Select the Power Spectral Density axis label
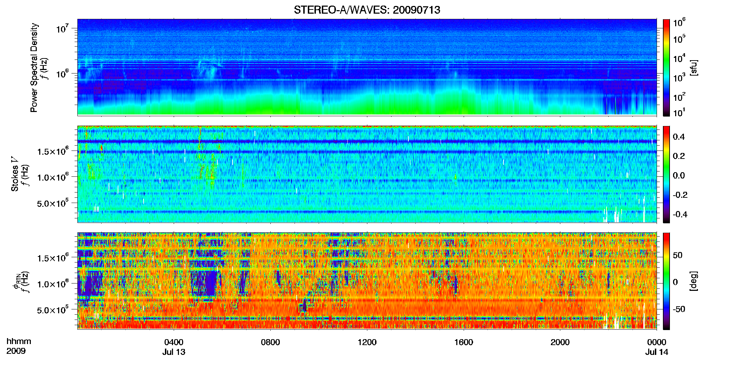Image resolution: width=734 pixels, height=378 pixels. click(x=34, y=68)
